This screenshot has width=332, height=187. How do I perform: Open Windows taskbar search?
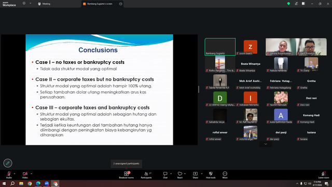pos(12,183)
